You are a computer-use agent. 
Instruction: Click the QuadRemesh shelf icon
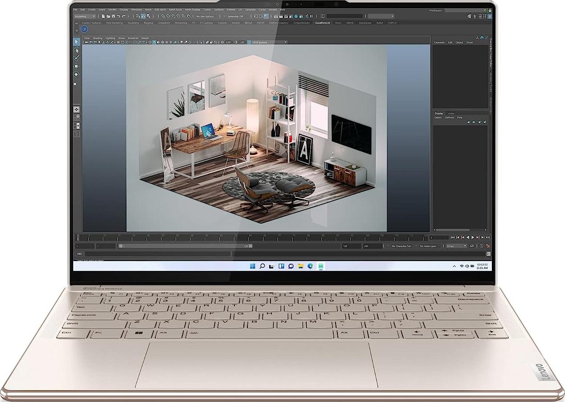(84, 29)
